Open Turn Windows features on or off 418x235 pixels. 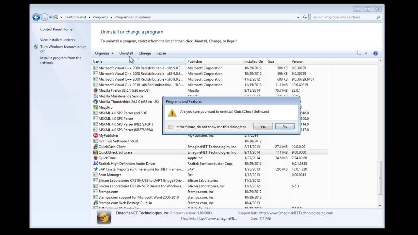[63, 49]
